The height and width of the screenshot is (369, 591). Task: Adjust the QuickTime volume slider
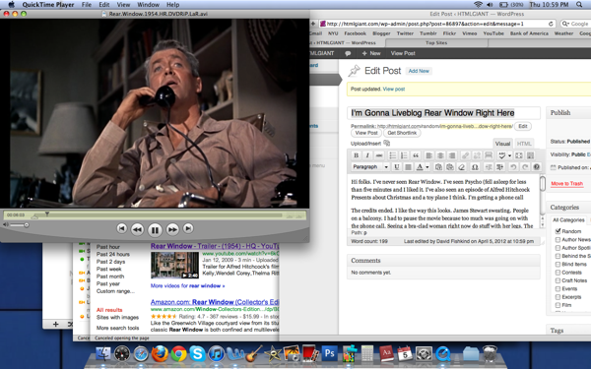point(19,225)
